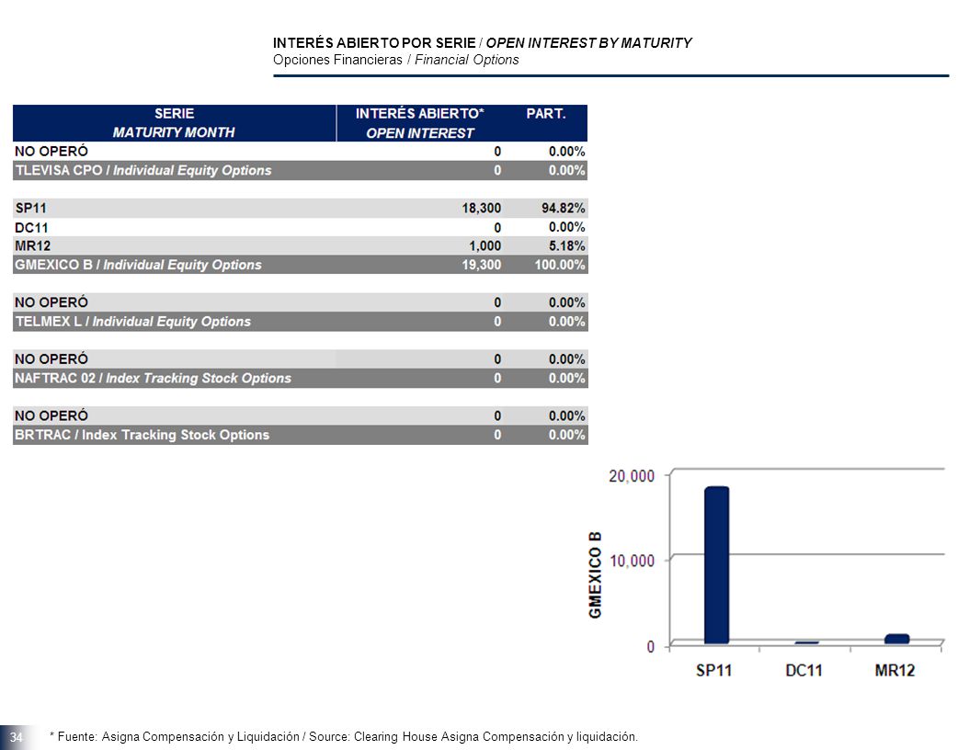Click the small MR12 bar in the chart
This screenshot has height=750, width=969.
click(896, 639)
